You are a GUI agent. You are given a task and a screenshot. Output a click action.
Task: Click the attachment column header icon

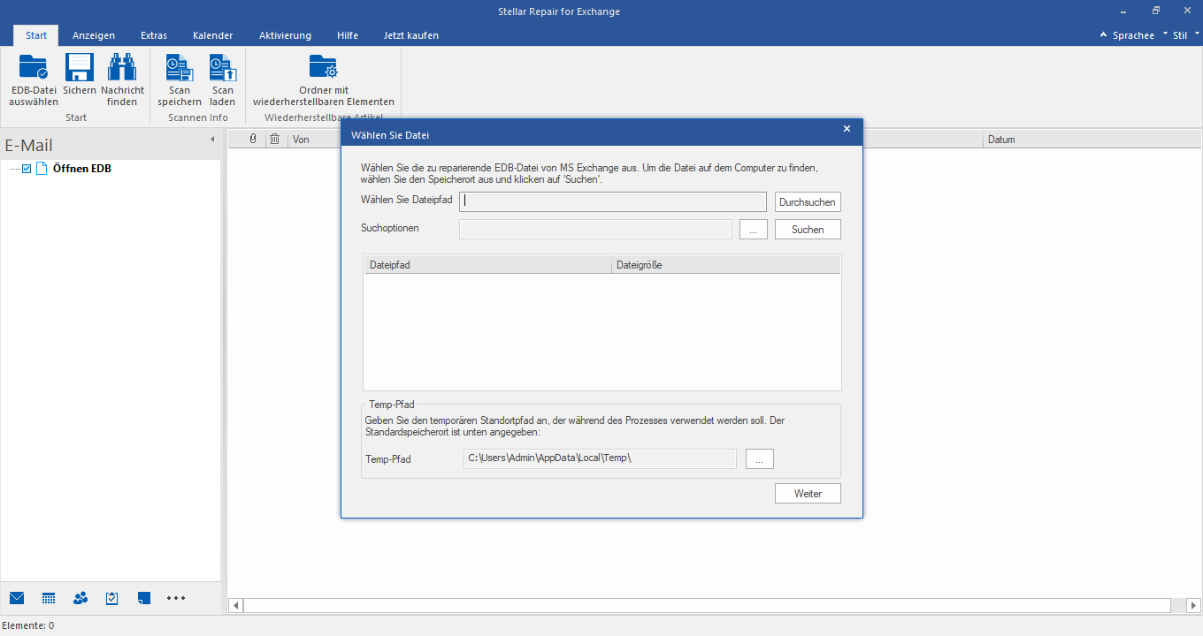click(252, 139)
